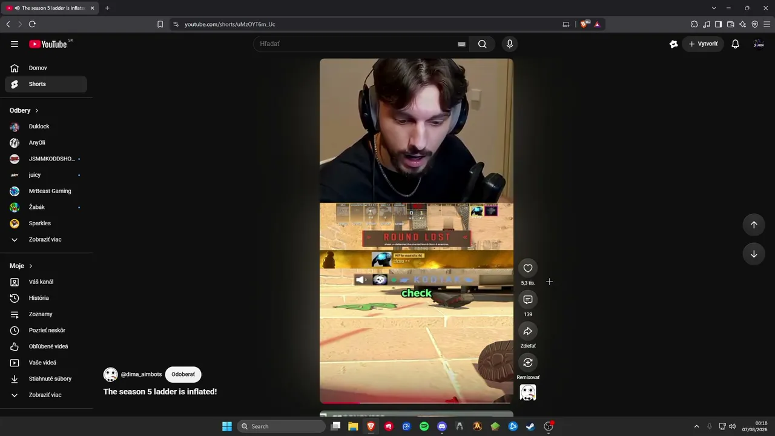Open the comments showing 139

click(x=528, y=300)
